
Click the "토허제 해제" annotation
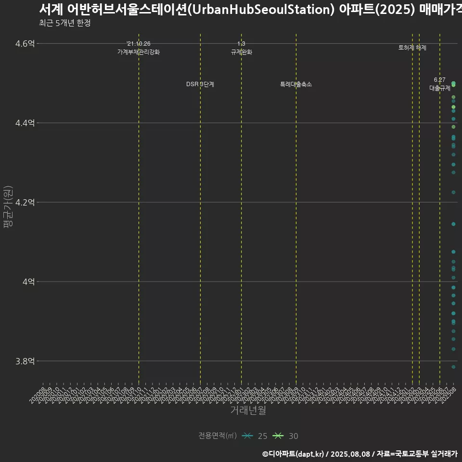coord(412,48)
